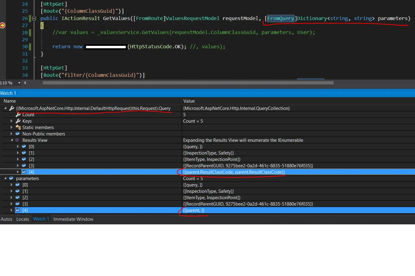This screenshot has height=276, width=415.
Task: Click the ItemType value under parameters
Action: click(212, 198)
